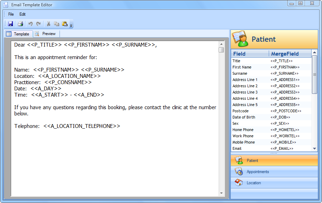Click <<A_START>> in the Time line
This screenshot has height=203, width=322.
(49, 95)
